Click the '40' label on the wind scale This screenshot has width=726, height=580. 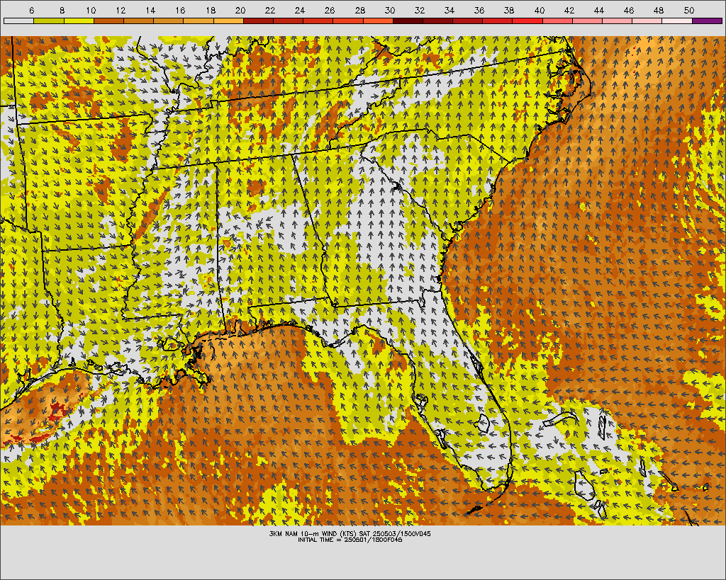click(539, 10)
